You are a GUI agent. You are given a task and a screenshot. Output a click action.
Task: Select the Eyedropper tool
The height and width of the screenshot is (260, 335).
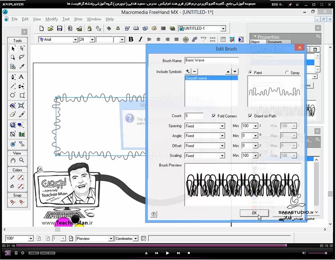tap(22, 67)
